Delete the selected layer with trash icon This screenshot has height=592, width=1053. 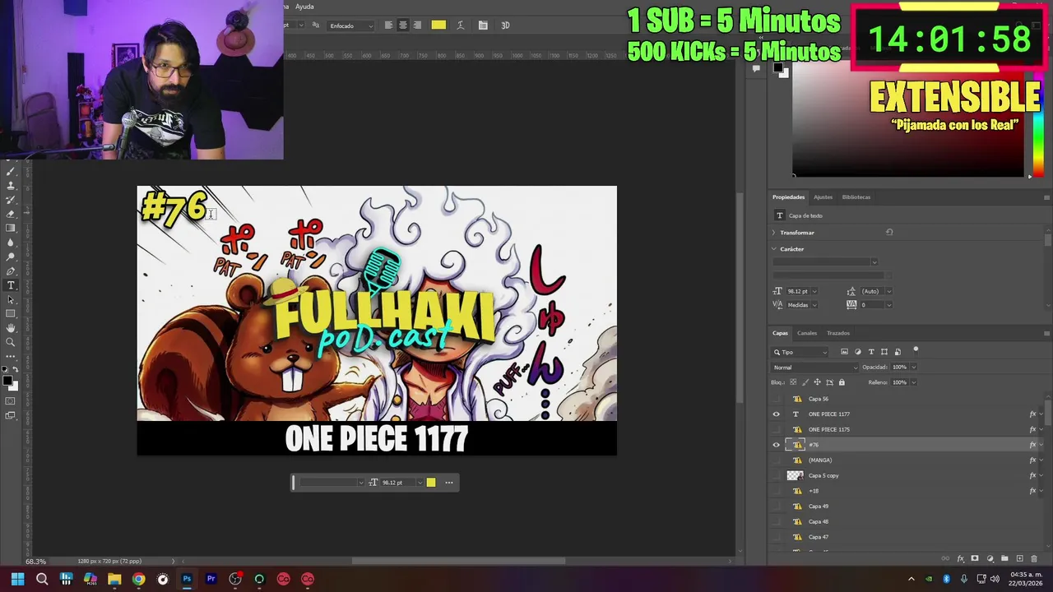(1034, 559)
